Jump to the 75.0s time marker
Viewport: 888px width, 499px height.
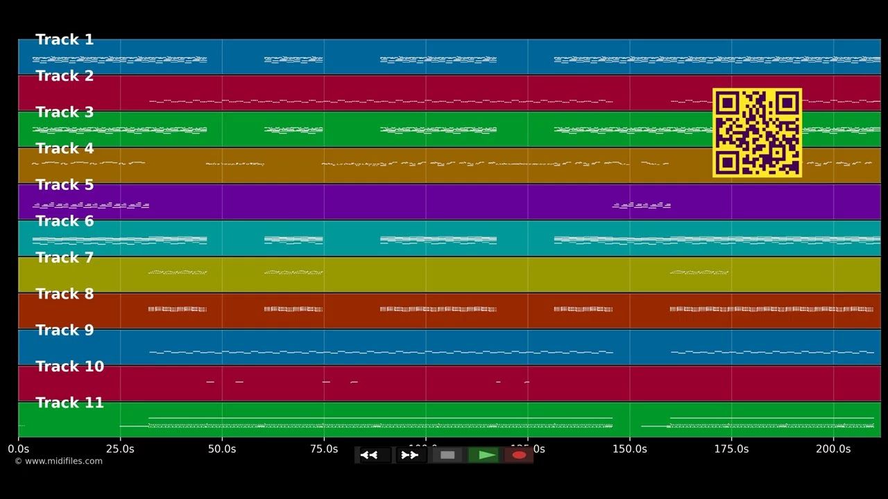[x=324, y=449]
